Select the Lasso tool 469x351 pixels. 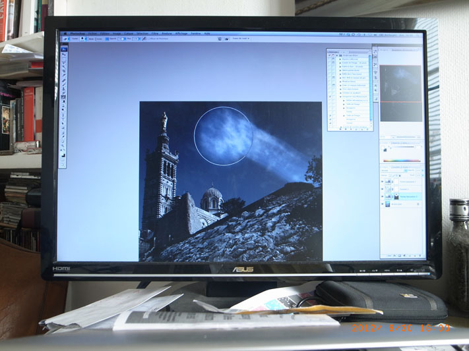tap(64, 63)
